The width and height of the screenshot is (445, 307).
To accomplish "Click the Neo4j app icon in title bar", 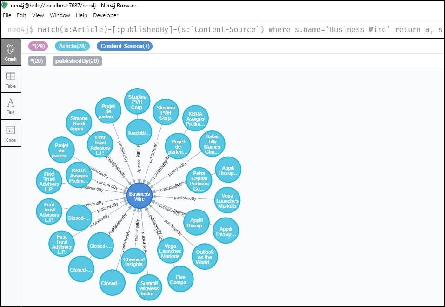I will tap(5, 5).
